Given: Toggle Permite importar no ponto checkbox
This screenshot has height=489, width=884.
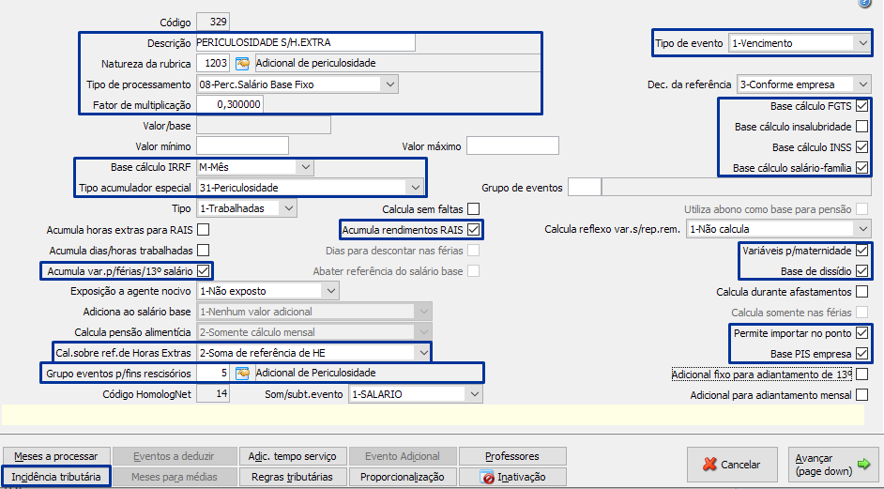Looking at the screenshot, I should click(861, 333).
